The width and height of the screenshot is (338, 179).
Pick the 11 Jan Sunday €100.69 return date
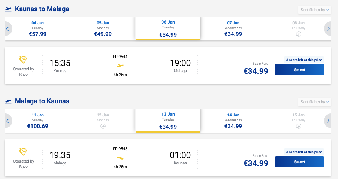[x=39, y=121]
